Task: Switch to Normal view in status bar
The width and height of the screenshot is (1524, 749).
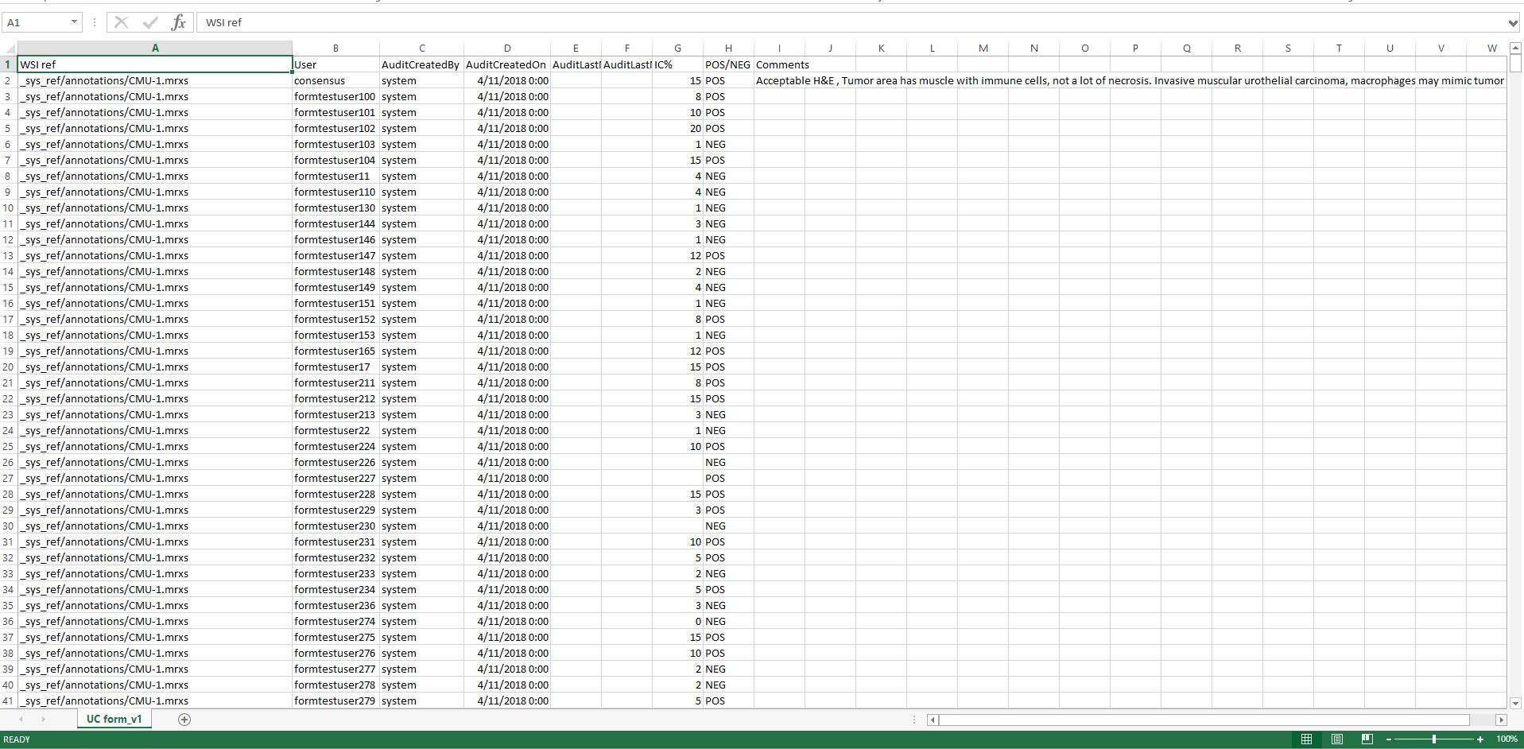Action: (1306, 739)
